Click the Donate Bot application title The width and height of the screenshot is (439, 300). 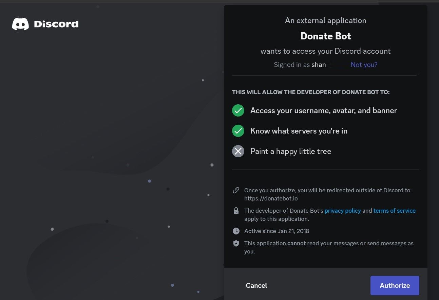(x=326, y=36)
